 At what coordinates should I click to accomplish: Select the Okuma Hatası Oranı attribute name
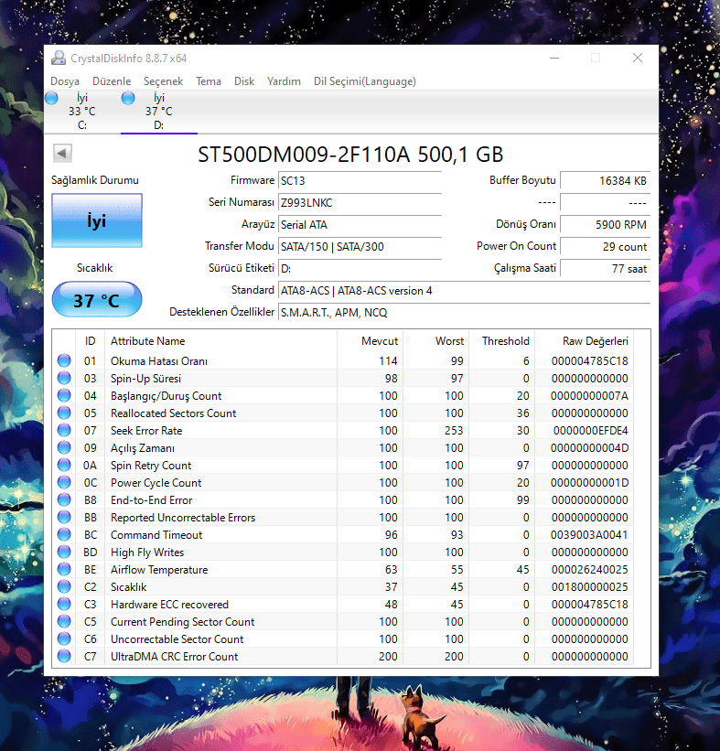159,360
